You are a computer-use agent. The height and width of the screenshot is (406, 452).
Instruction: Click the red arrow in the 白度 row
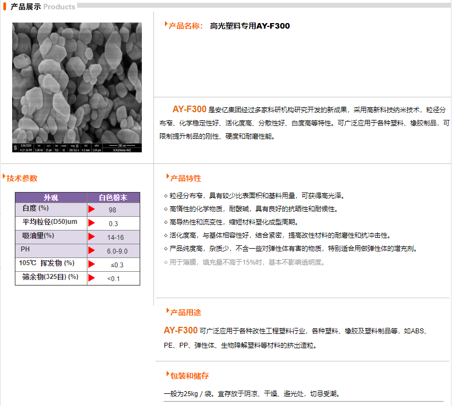pyautogui.click(x=92, y=209)
